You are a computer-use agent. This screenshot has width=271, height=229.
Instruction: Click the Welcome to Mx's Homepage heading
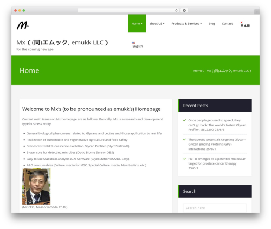tap(91, 109)
